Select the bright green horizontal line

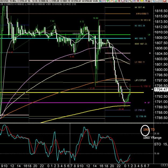point(65,35)
